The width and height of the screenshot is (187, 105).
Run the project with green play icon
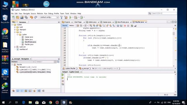tap(70, 17)
